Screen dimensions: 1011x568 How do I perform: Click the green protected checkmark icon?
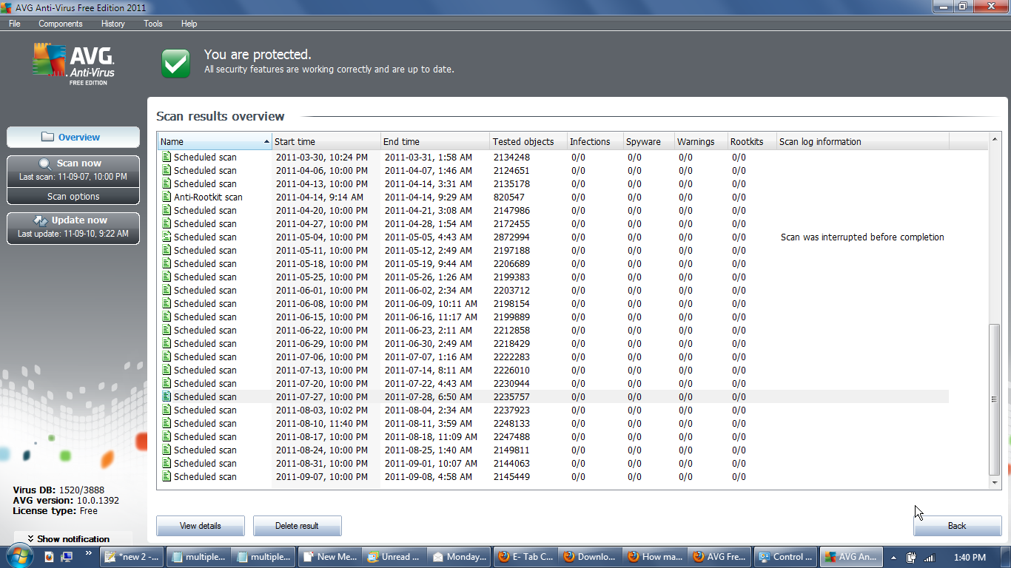pyautogui.click(x=176, y=64)
